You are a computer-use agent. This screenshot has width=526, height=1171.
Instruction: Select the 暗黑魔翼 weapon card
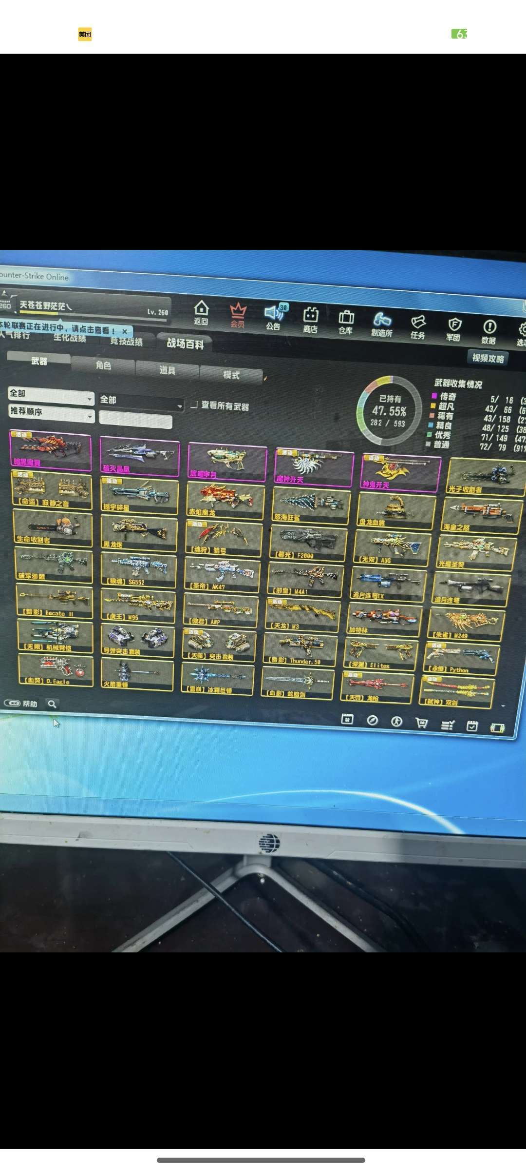[50, 449]
